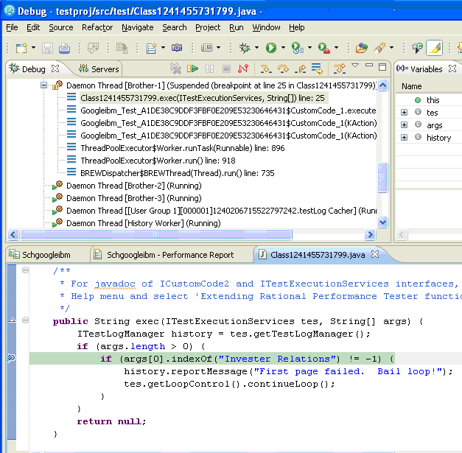Collapse the Daemon Thread Brother-1 node
The height and width of the screenshot is (453, 462).
pyautogui.click(x=44, y=85)
